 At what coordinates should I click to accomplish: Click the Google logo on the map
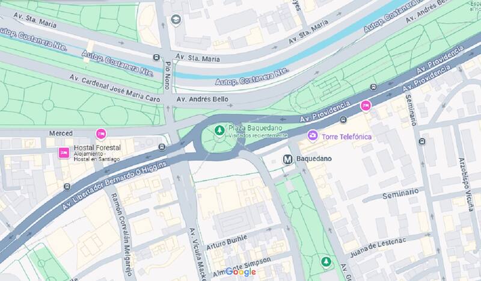(240, 272)
